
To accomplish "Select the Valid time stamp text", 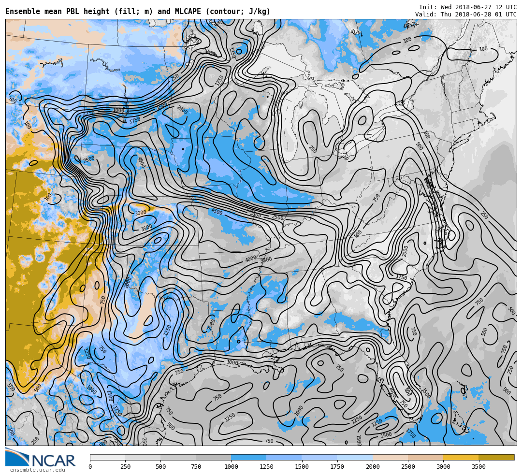I will [465, 14].
